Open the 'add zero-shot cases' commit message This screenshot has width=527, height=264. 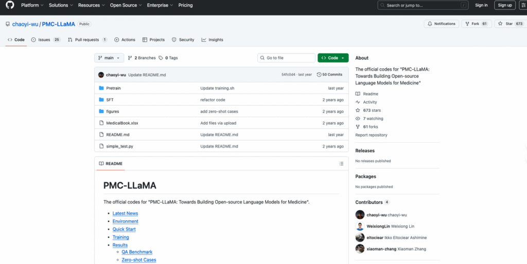click(x=219, y=111)
